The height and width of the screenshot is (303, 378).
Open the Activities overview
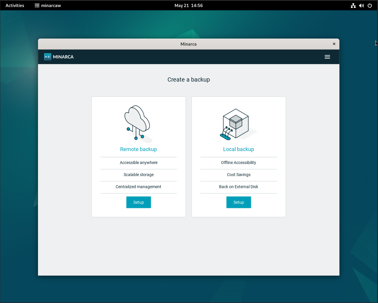[x=15, y=5]
